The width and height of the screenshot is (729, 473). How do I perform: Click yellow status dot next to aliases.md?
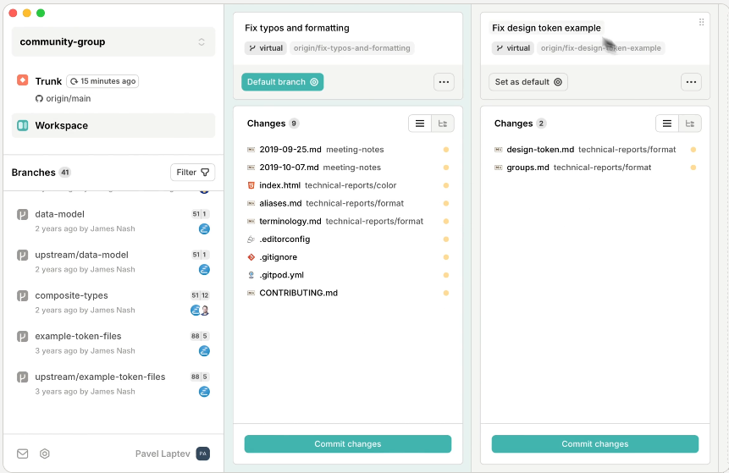tap(446, 203)
